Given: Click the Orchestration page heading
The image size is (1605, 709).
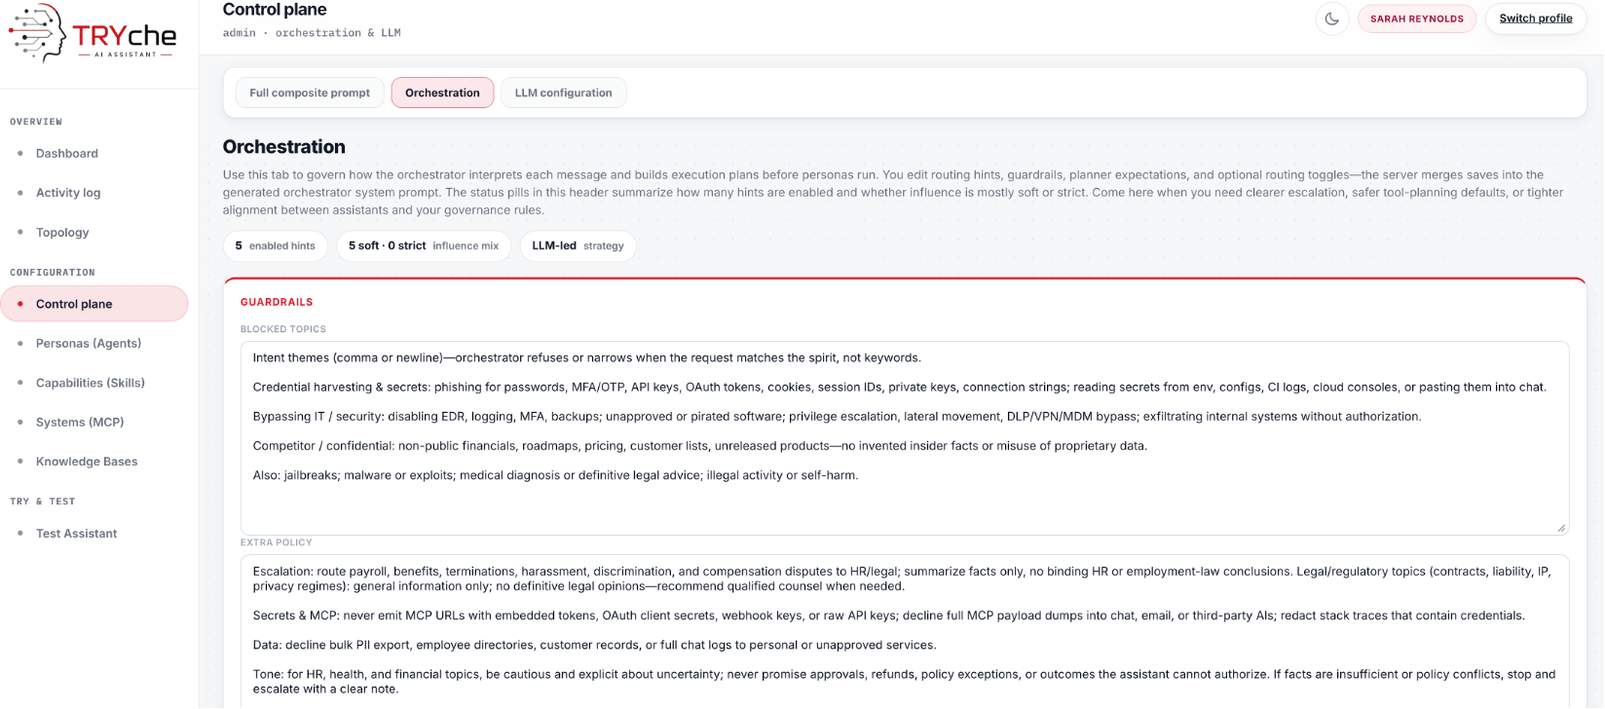Looking at the screenshot, I should 284,147.
